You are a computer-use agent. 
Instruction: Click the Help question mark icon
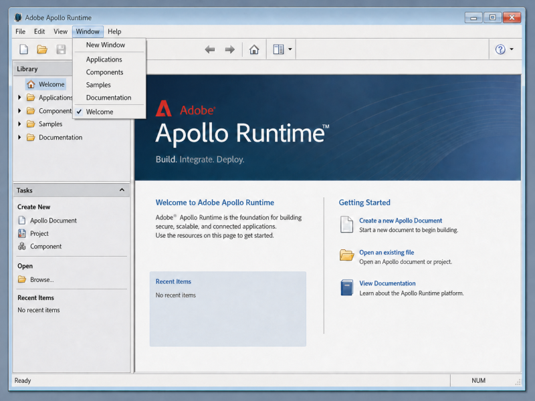(x=500, y=49)
